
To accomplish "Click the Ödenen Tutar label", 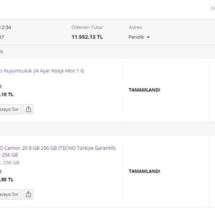I will tap(87, 27).
